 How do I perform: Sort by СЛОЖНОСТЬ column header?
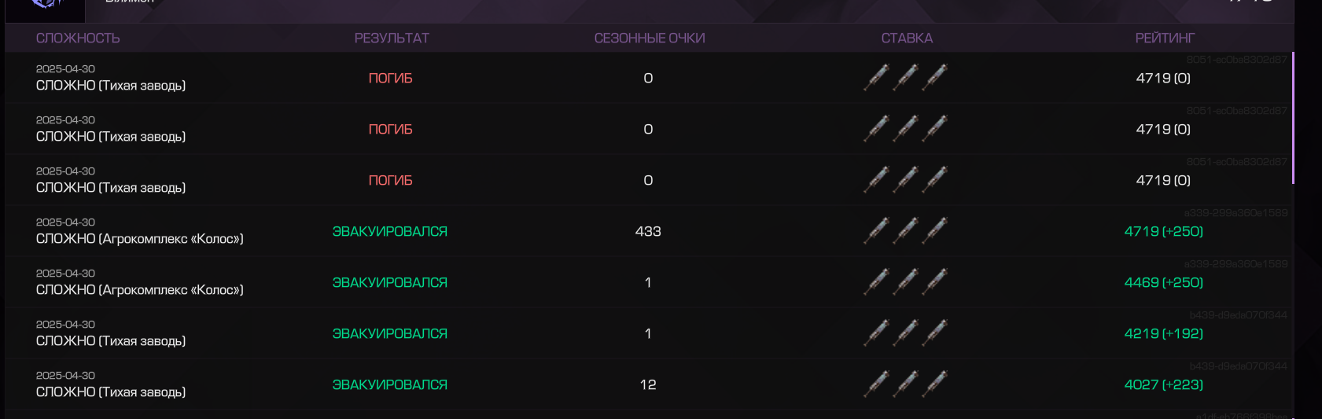[78, 38]
